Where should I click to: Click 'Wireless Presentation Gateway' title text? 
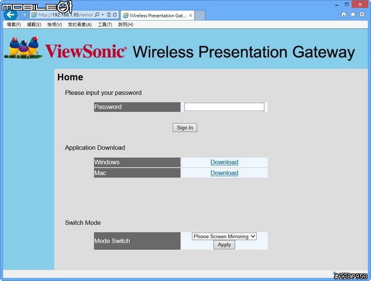tap(244, 52)
